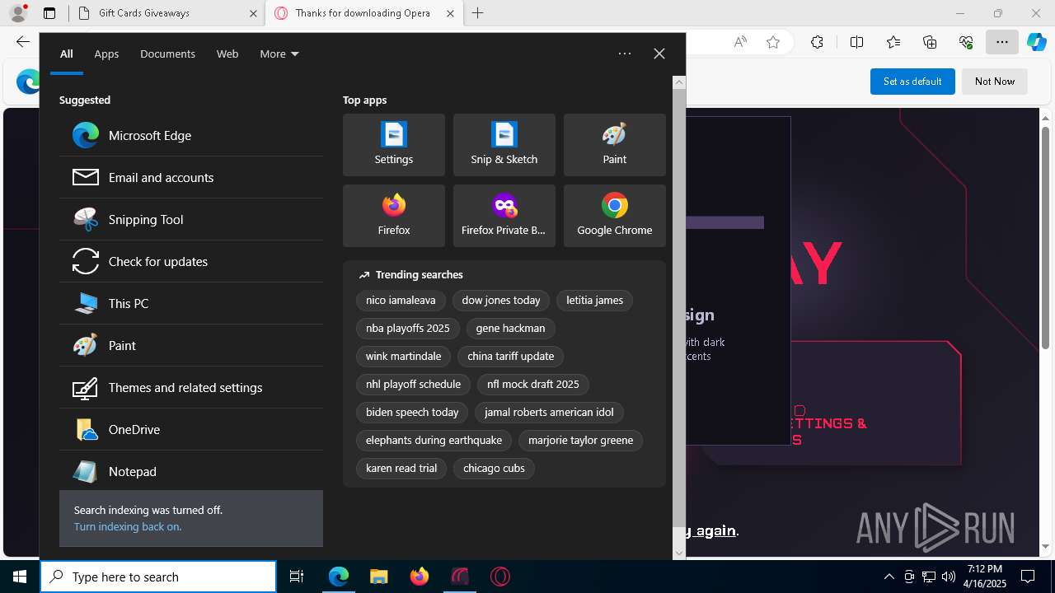The width and height of the screenshot is (1055, 593).
Task: Search trending elephants during earthquake
Action: (x=434, y=441)
